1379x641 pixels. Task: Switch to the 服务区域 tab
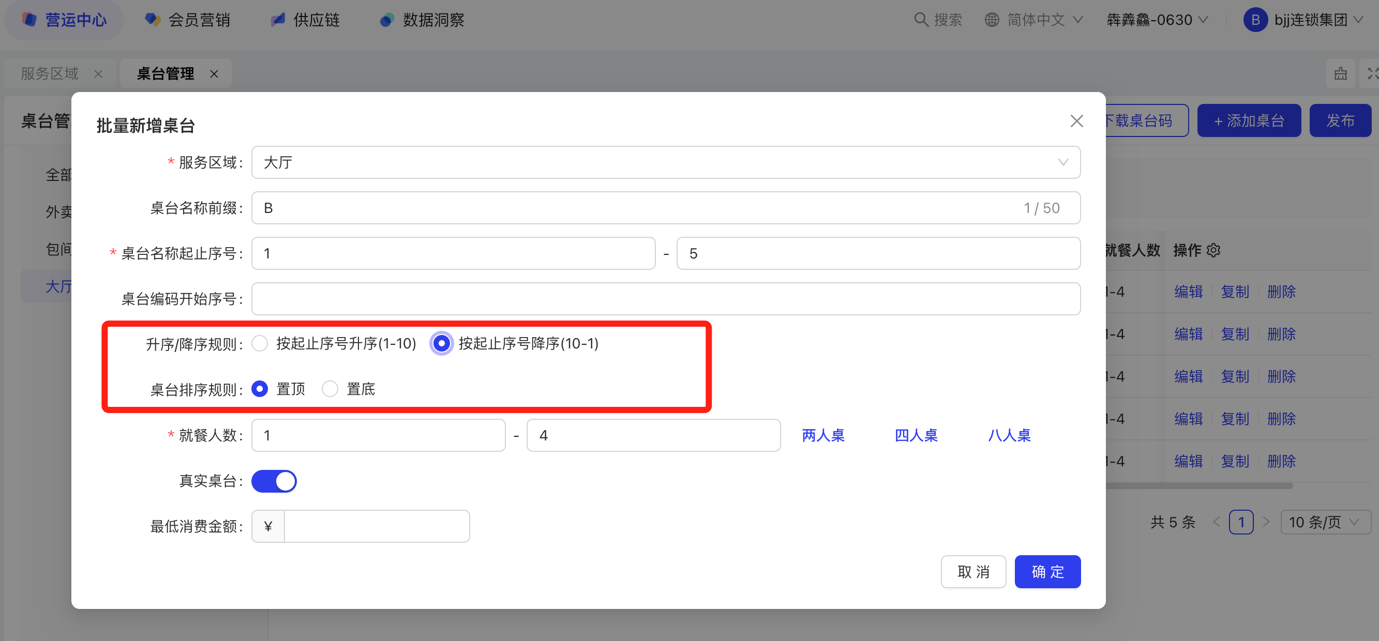tap(50, 74)
